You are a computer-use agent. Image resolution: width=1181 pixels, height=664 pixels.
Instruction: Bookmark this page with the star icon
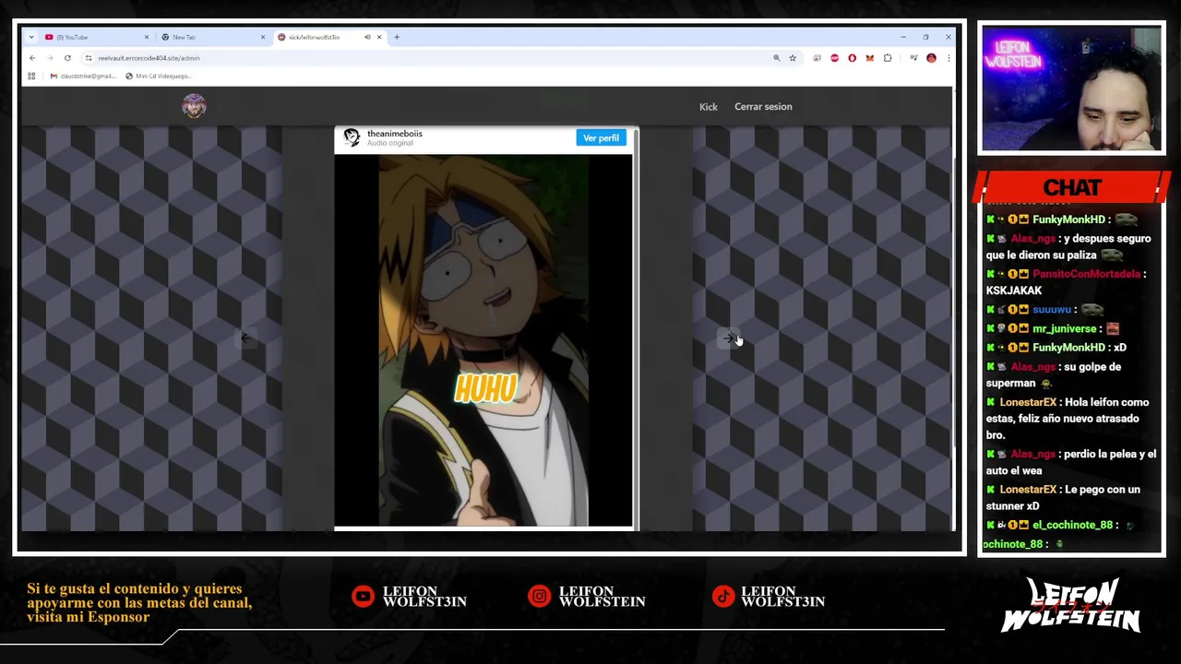[792, 58]
